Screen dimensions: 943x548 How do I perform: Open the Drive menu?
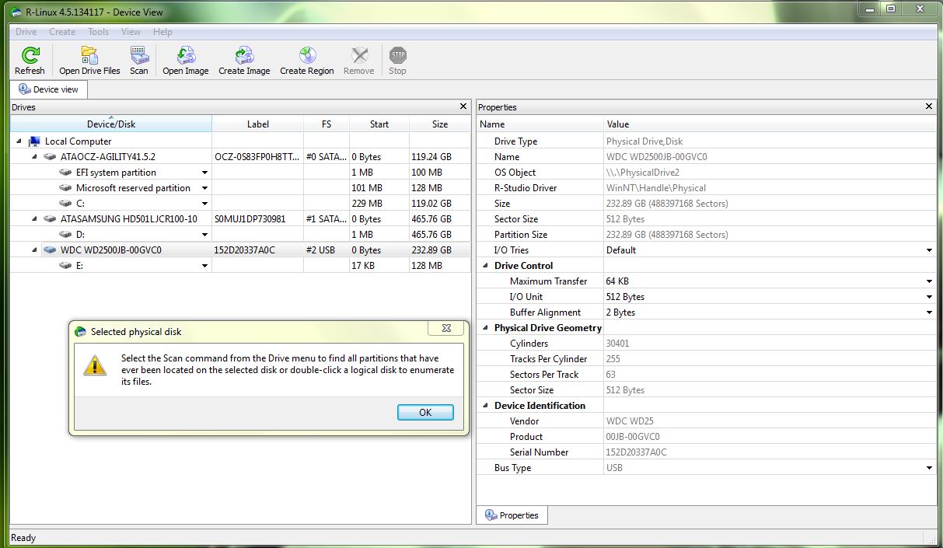pyautogui.click(x=26, y=32)
